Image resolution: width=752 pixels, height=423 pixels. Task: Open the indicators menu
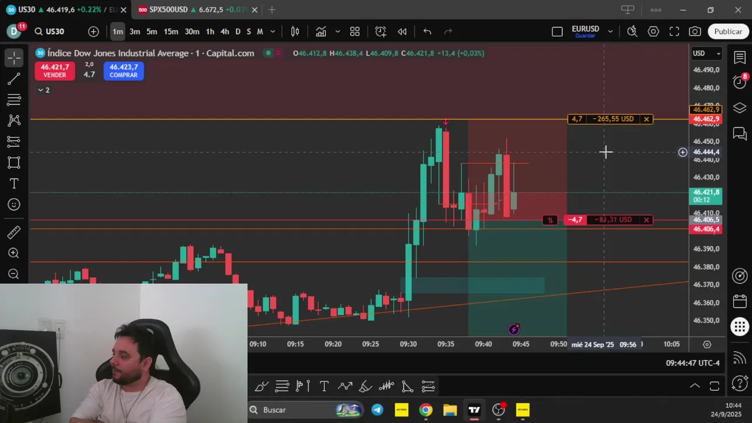click(321, 32)
